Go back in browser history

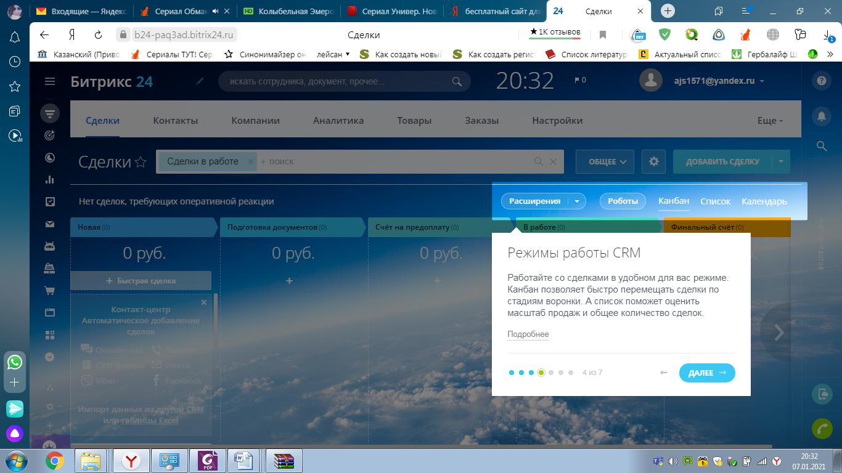coord(44,34)
